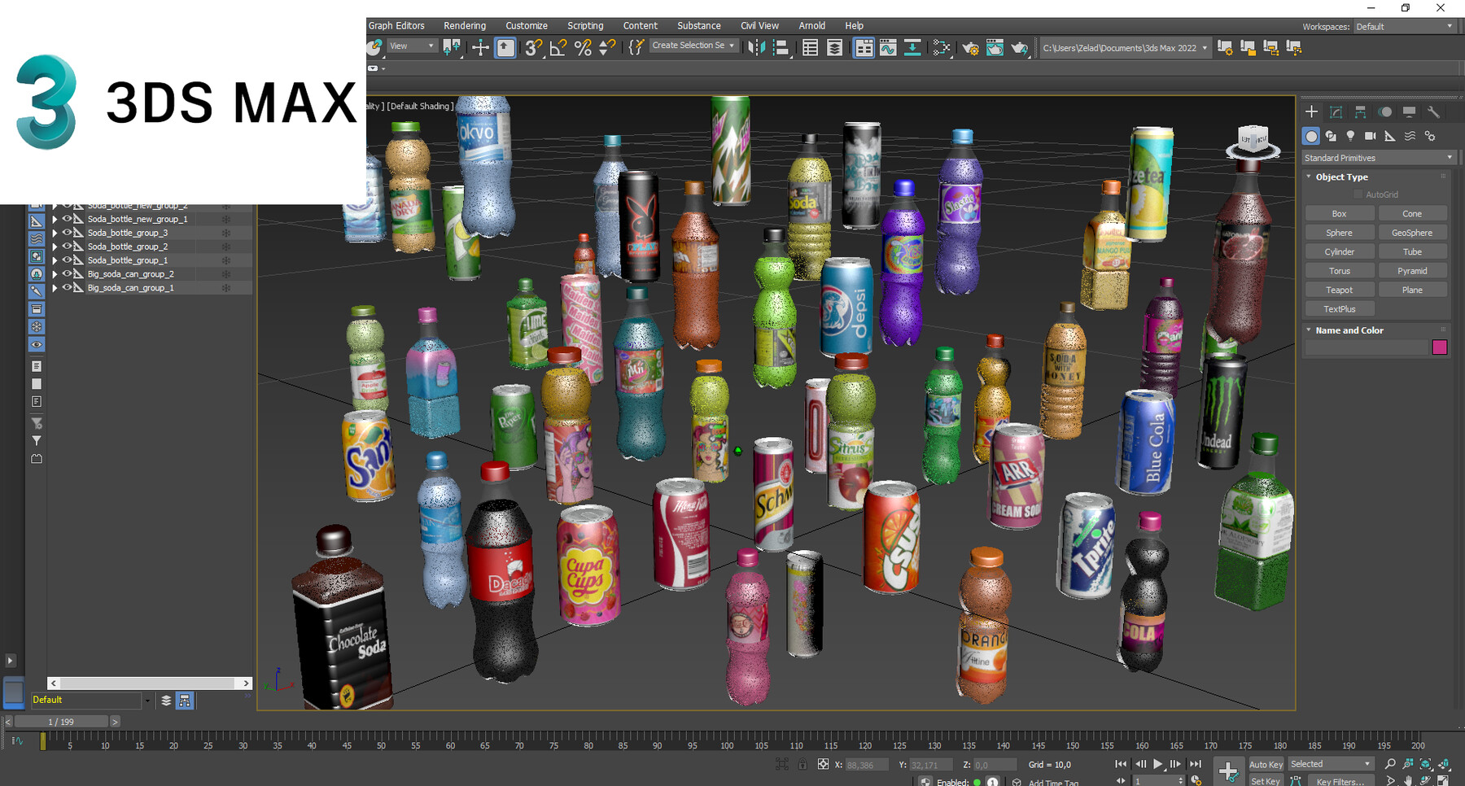Image resolution: width=1465 pixels, height=786 pixels.
Task: Toggle frozen state of Soda_bottle_group_3
Action: [226, 233]
